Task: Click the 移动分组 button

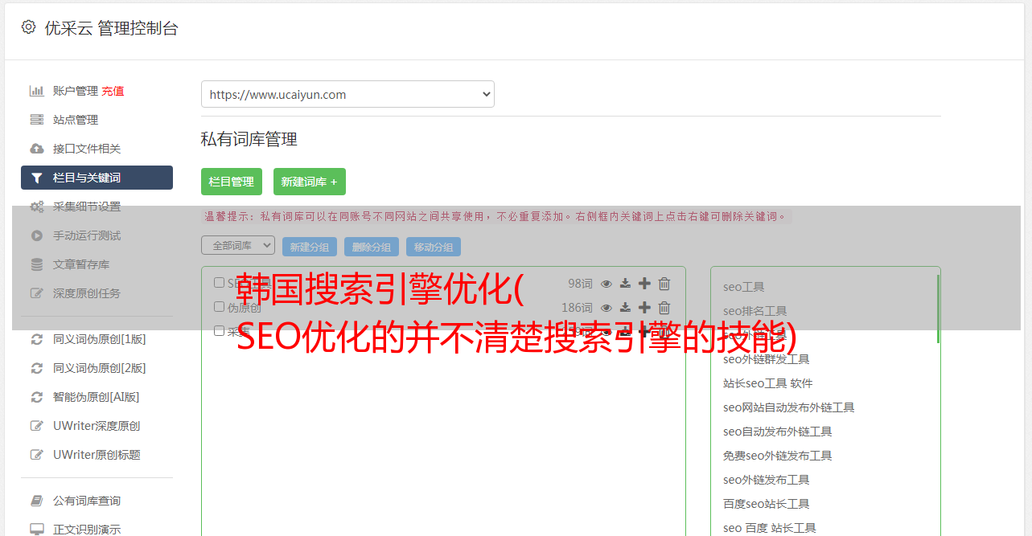Action: pyautogui.click(x=434, y=247)
